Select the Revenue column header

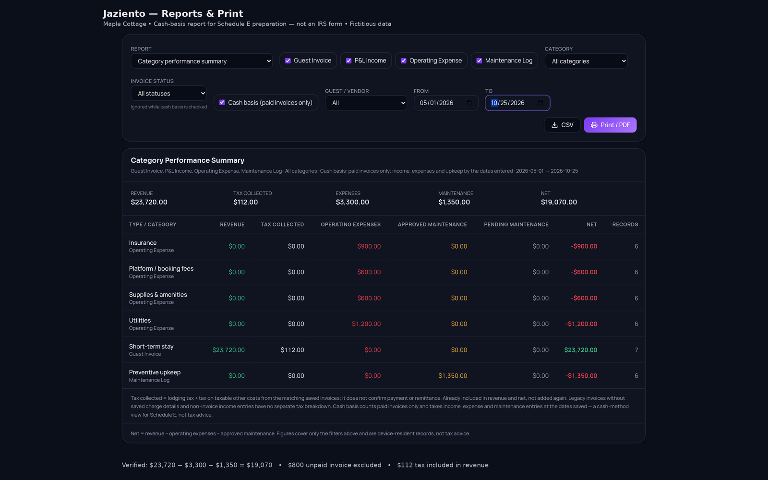[x=232, y=225]
